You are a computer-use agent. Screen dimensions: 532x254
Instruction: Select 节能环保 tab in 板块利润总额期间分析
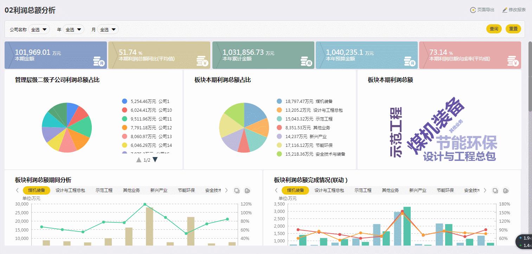[x=186, y=190]
